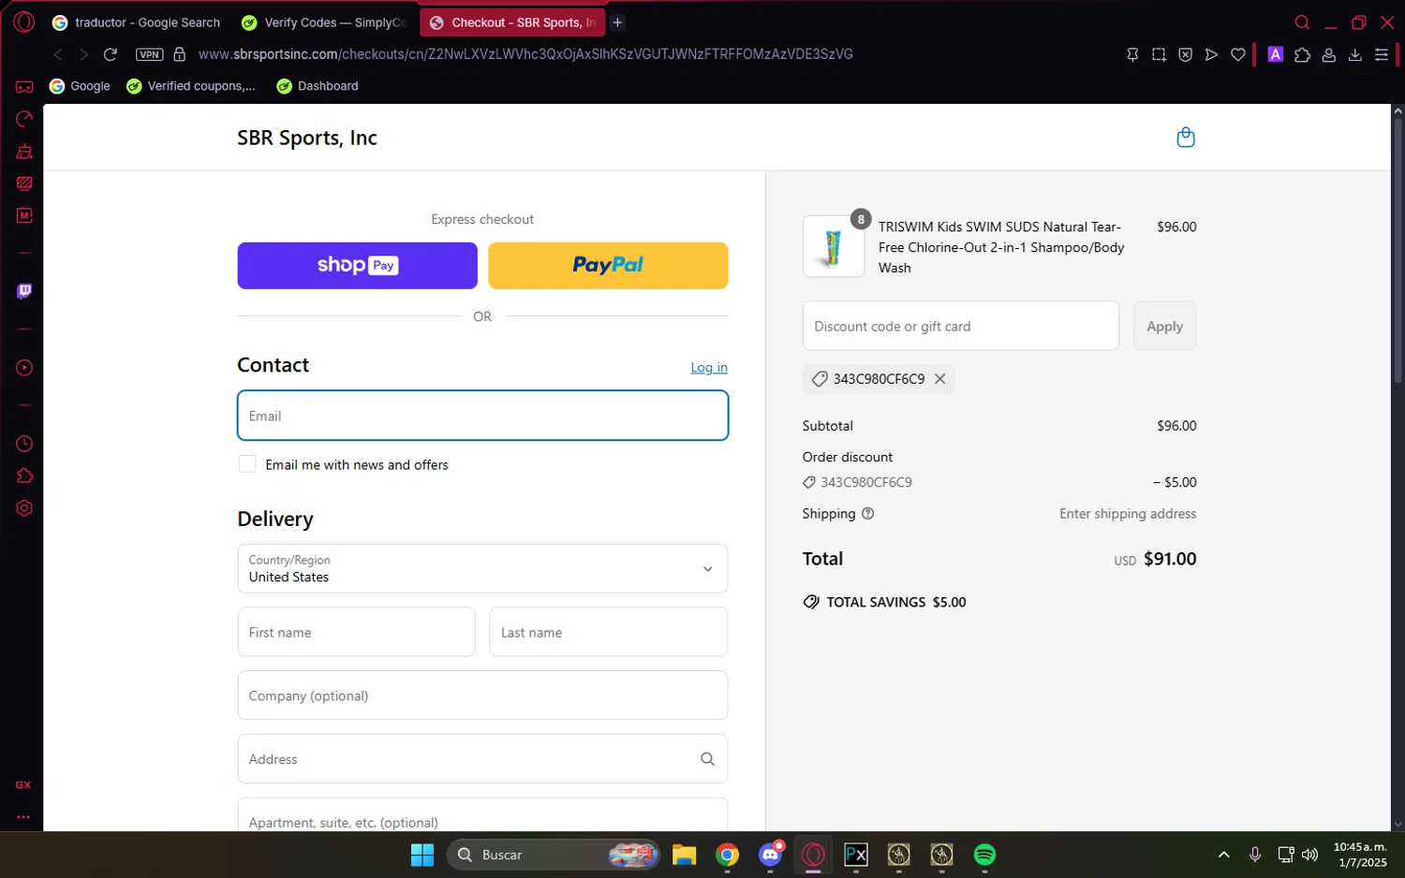Open the Opera menu logo
Viewport: 1405px width, 878px height.
24,22
